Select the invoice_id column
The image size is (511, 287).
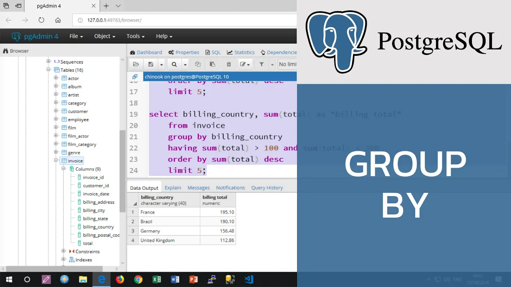click(x=93, y=177)
